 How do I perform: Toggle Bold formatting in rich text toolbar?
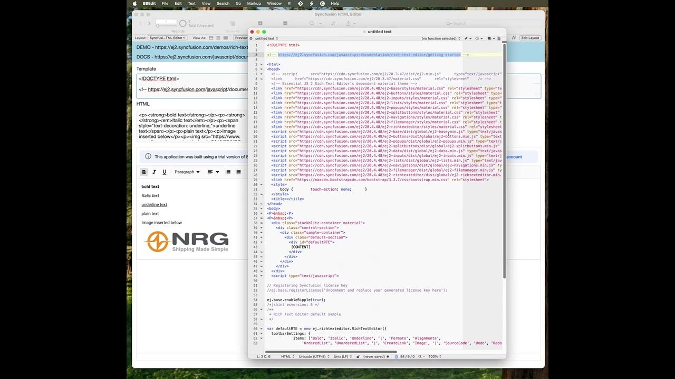pos(144,172)
